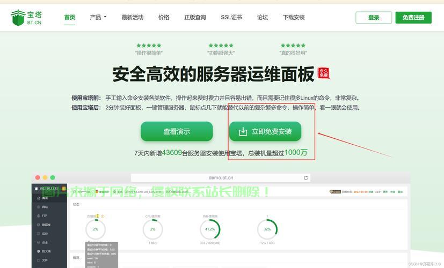Click the help icon beside 负载状态

[x=103, y=217]
